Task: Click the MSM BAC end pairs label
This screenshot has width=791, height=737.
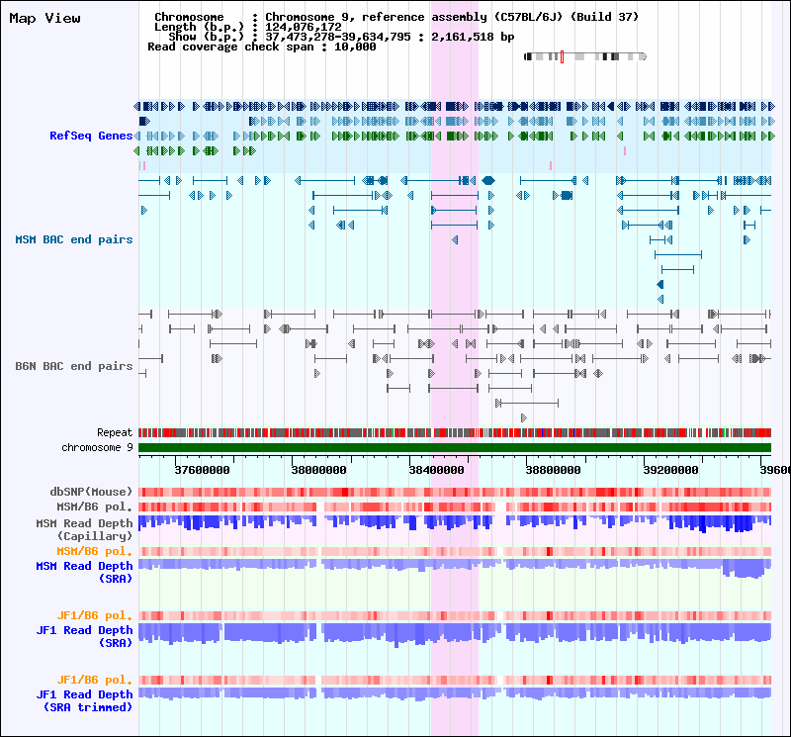Action: pos(73,239)
